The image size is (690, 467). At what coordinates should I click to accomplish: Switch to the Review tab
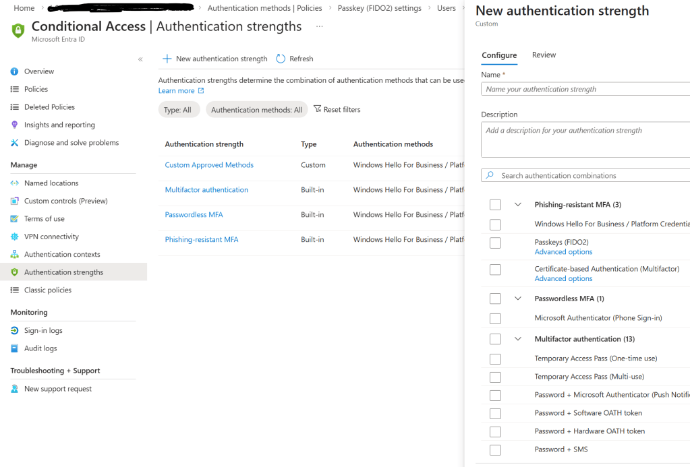[544, 55]
